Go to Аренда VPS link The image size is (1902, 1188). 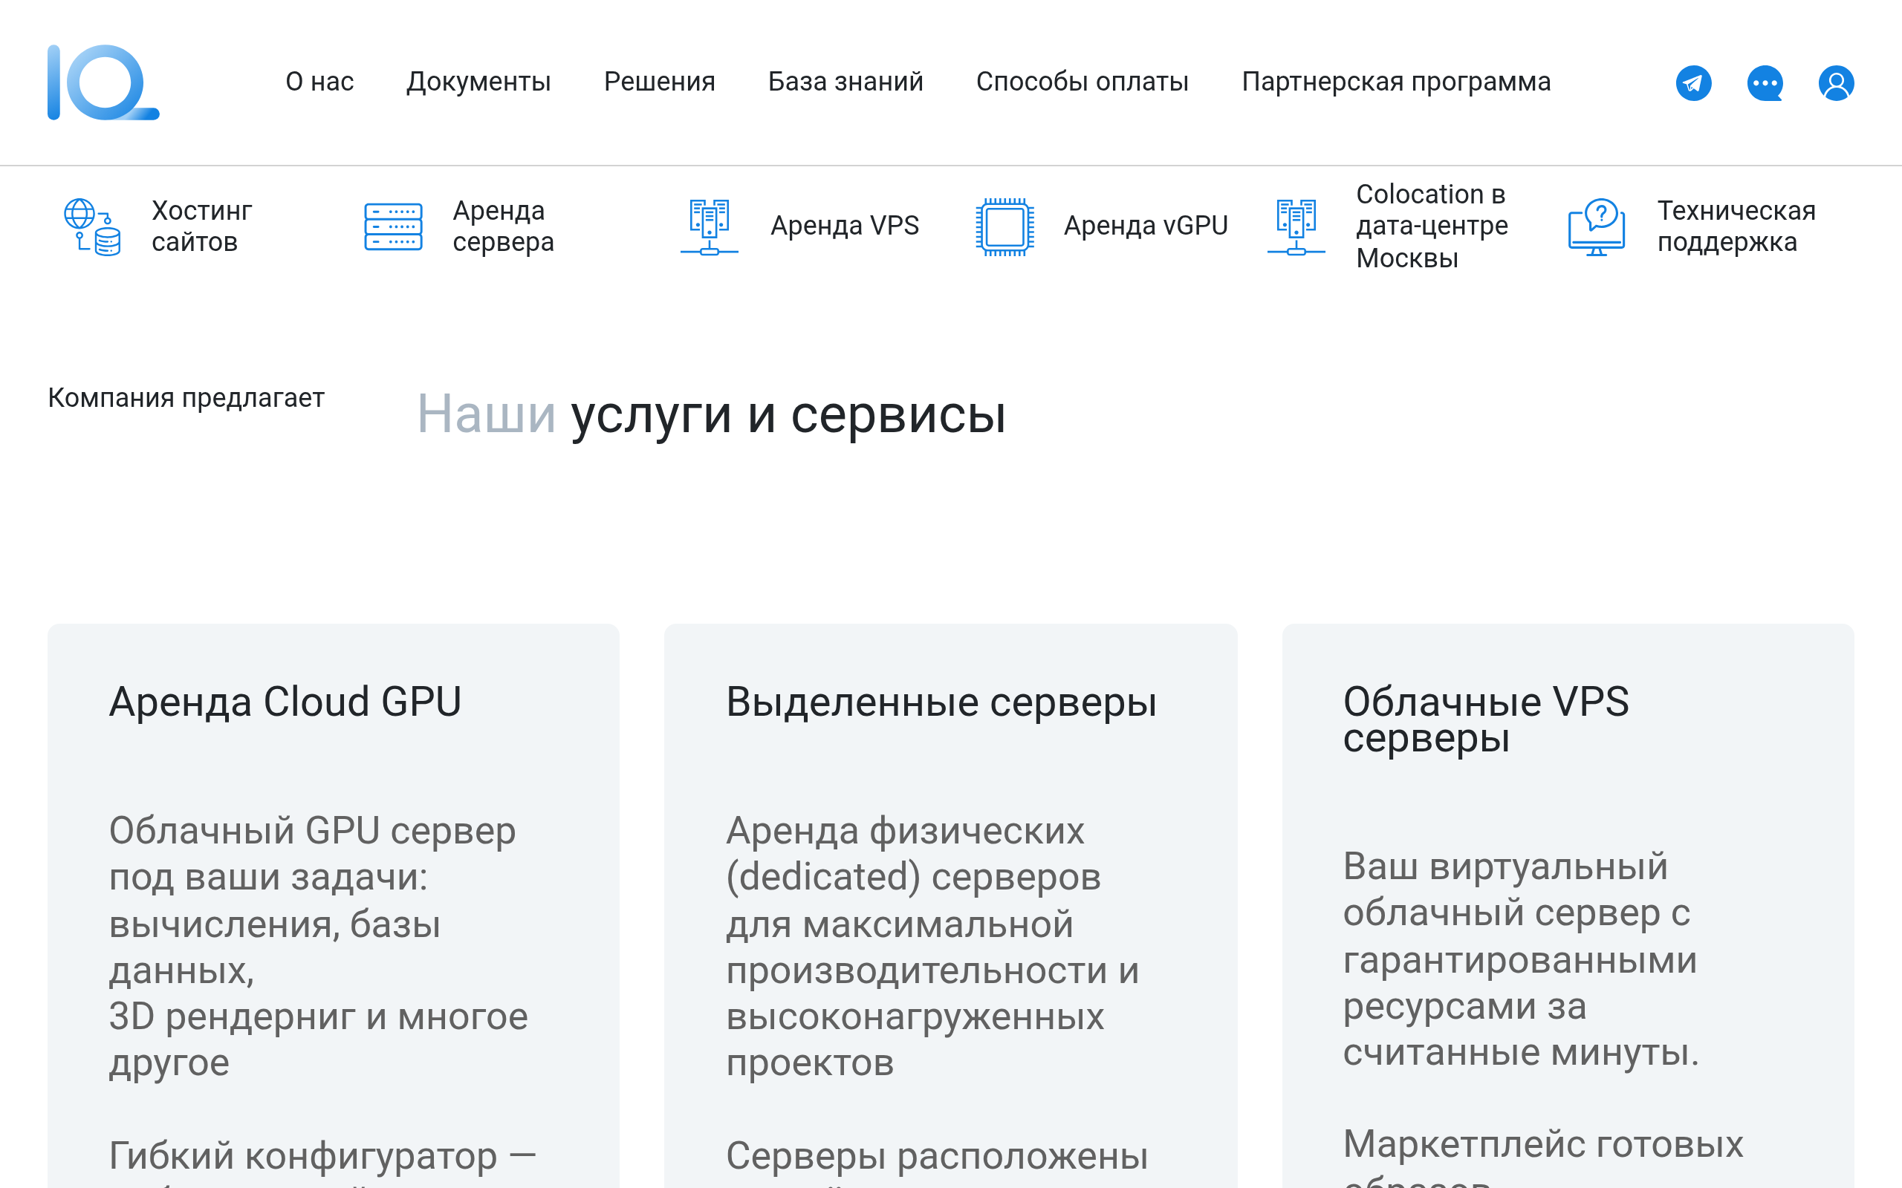pyautogui.click(x=844, y=226)
